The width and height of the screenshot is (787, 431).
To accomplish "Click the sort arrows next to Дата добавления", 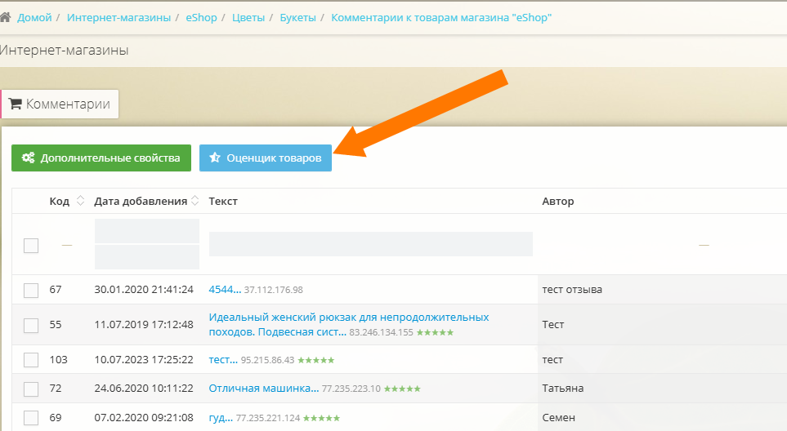I will (x=196, y=202).
